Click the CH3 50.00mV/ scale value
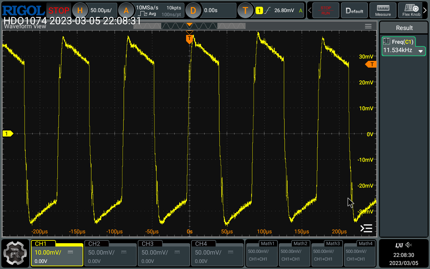This screenshot has width=430, height=269. (155, 253)
